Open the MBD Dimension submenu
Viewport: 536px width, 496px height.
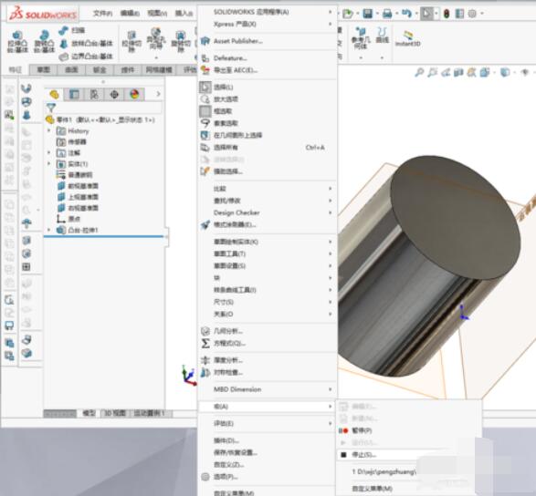click(x=268, y=389)
